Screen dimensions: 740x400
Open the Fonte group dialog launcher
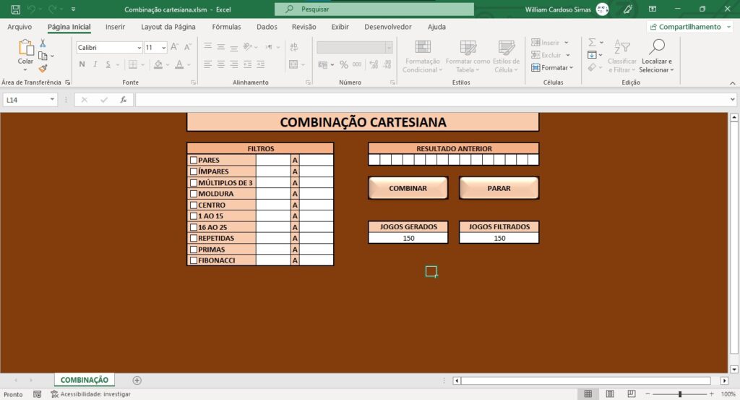(193, 82)
